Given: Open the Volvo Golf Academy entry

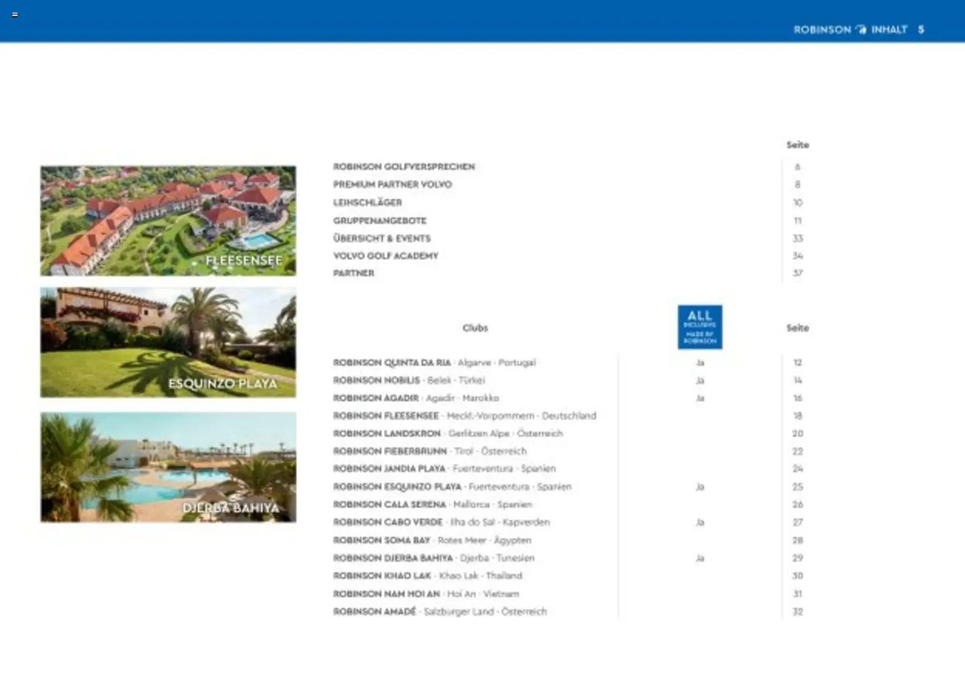Looking at the screenshot, I should tap(385, 256).
